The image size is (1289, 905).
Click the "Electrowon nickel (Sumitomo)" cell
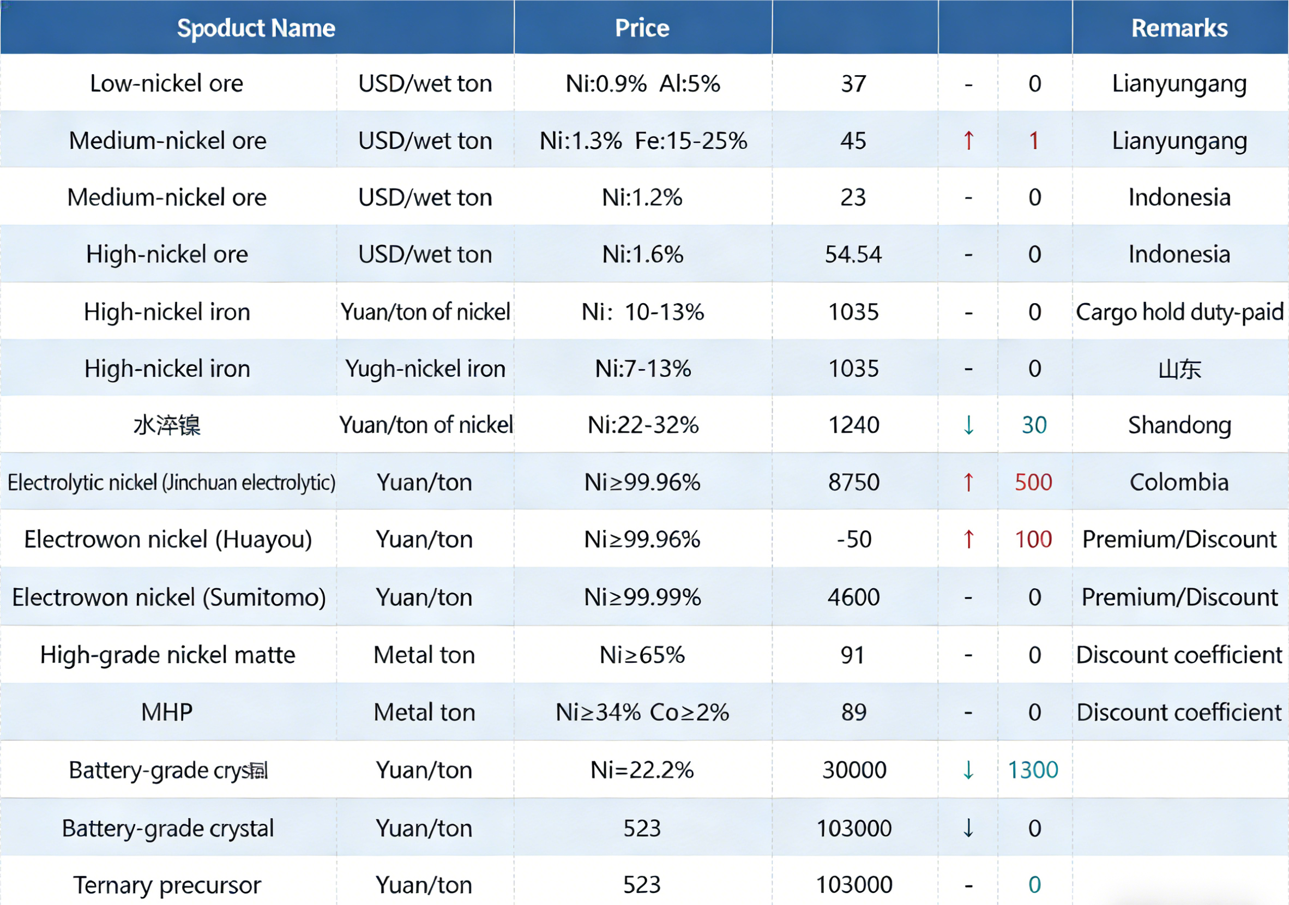(x=169, y=598)
